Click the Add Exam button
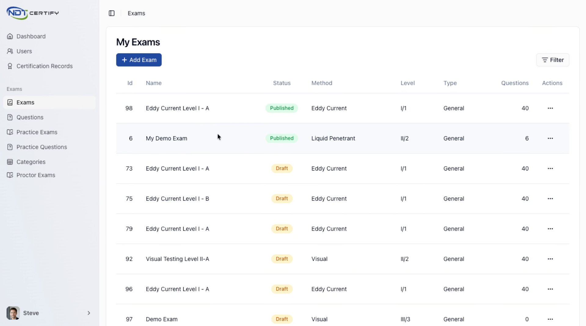The height and width of the screenshot is (326, 586). tap(139, 60)
